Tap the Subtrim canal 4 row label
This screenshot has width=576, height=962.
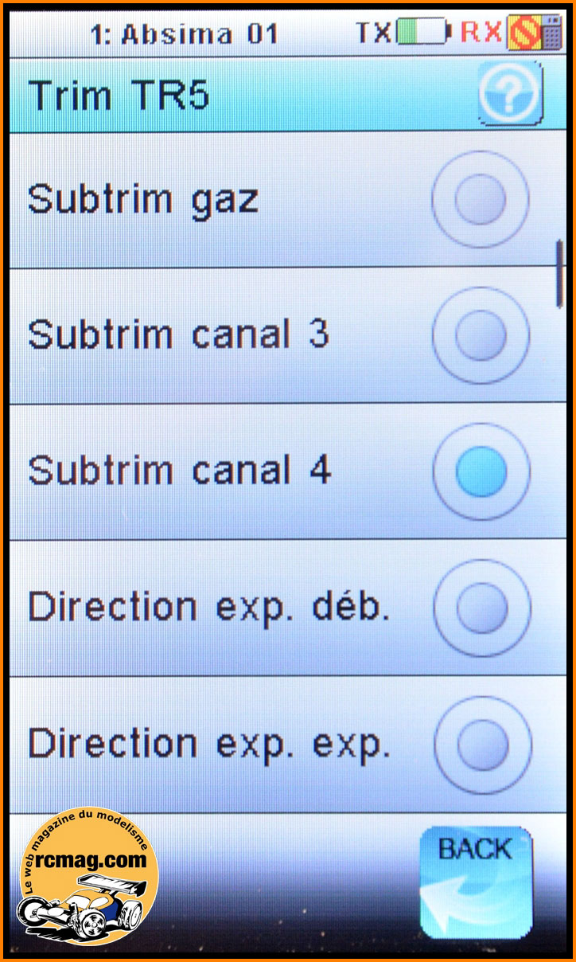tap(180, 471)
